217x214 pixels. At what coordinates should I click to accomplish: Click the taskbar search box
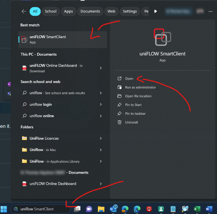click(41, 209)
